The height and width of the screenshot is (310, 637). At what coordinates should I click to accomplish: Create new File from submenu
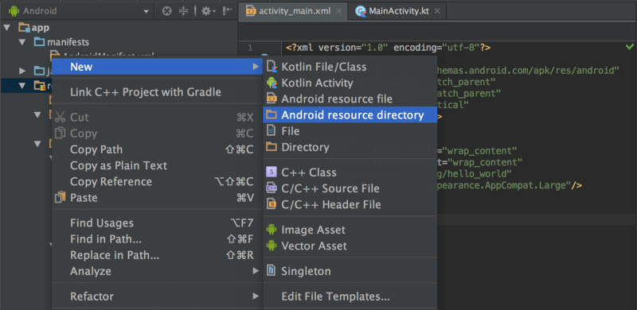350,131
